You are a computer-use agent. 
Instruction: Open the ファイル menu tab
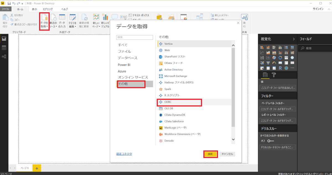click(x=6, y=9)
